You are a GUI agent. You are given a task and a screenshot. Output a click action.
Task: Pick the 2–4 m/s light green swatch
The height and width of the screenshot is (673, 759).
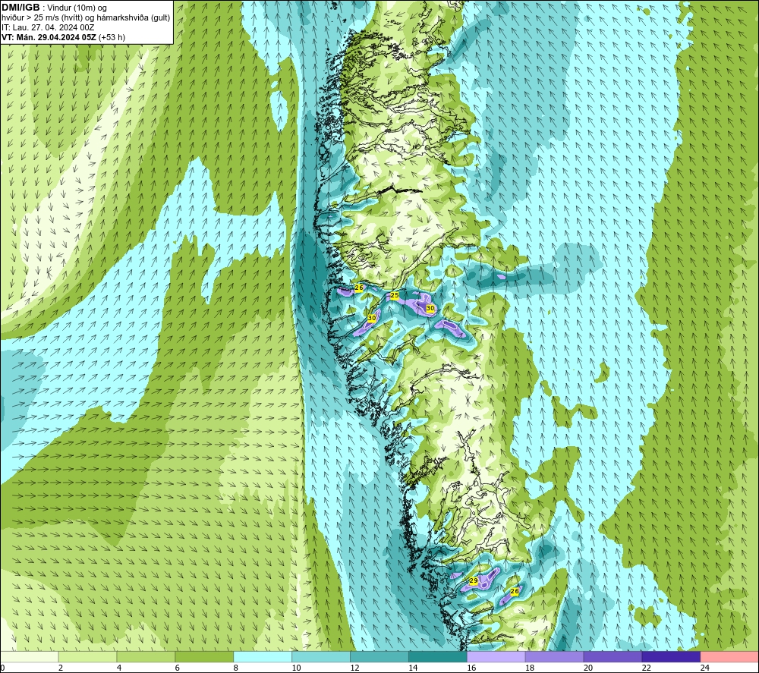click(87, 657)
